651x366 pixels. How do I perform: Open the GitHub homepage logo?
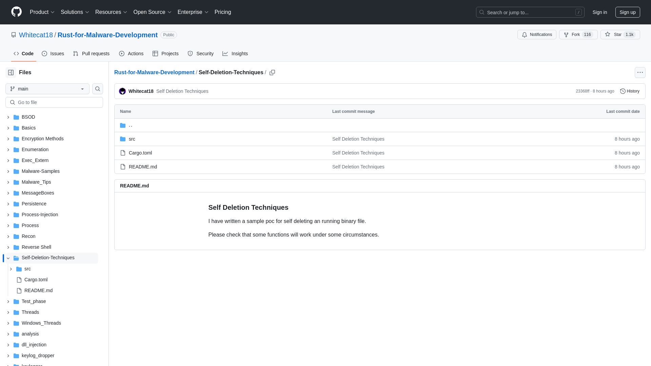[16, 12]
